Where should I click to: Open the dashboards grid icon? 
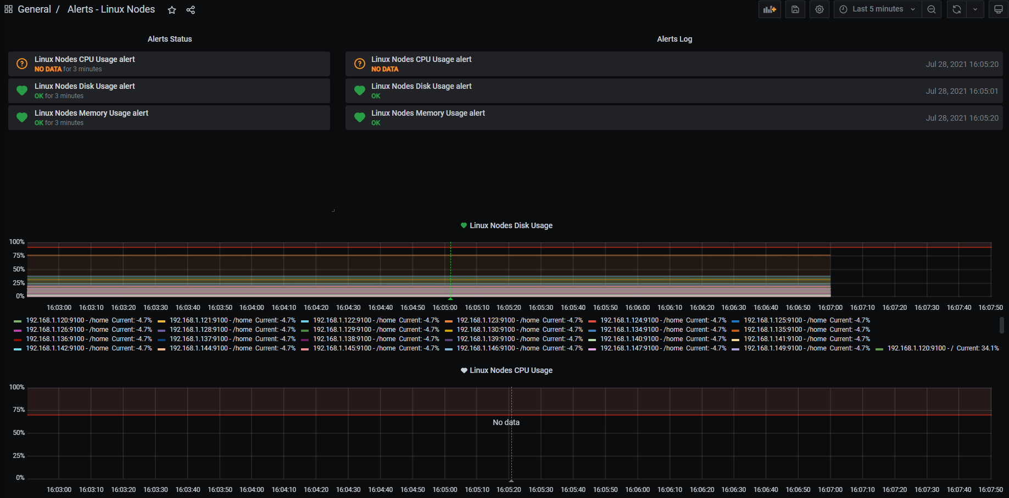(x=8, y=9)
